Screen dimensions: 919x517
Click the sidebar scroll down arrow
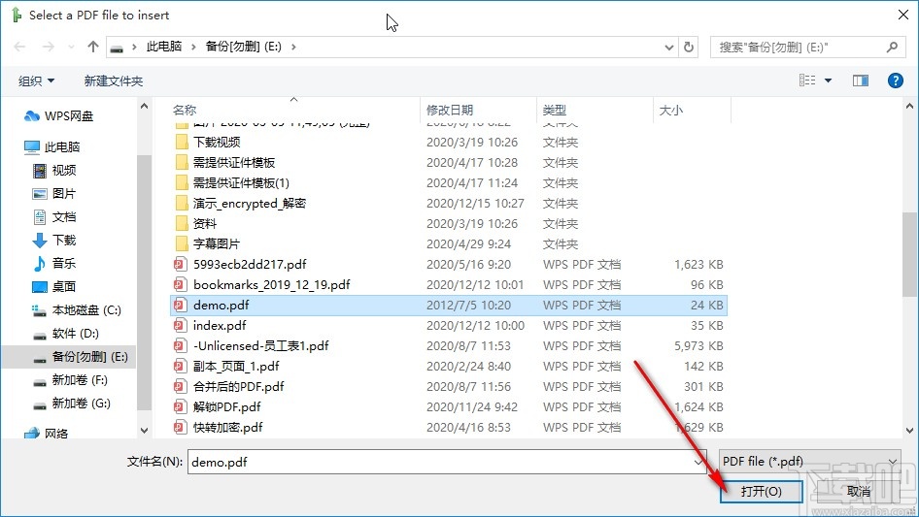coord(144,431)
